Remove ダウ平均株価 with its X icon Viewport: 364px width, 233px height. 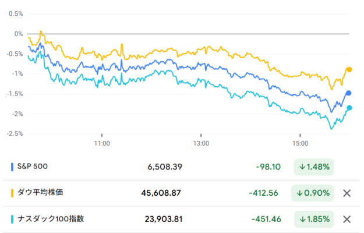click(347, 193)
